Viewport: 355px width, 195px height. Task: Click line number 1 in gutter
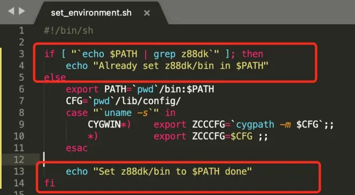click(22, 31)
